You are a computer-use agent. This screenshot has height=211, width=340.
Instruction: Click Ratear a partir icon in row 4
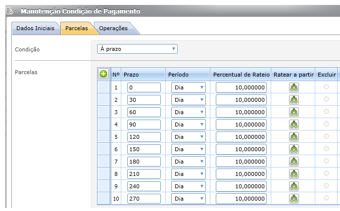(x=294, y=125)
